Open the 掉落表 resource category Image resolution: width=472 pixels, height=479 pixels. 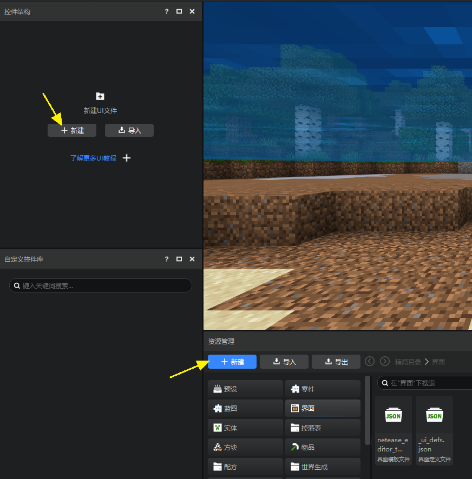pos(323,428)
